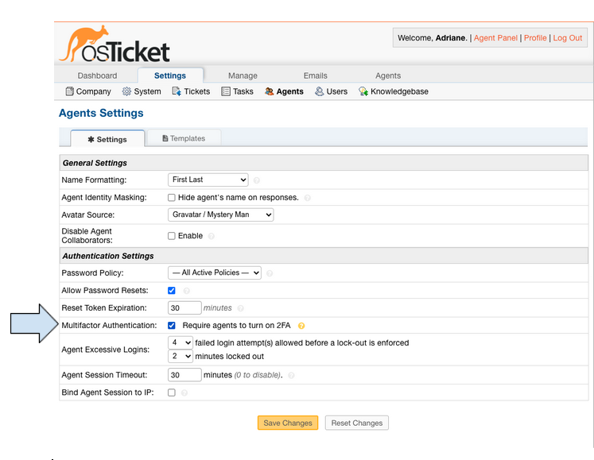
Task: Open Password Policy dropdown
Action: (215, 273)
